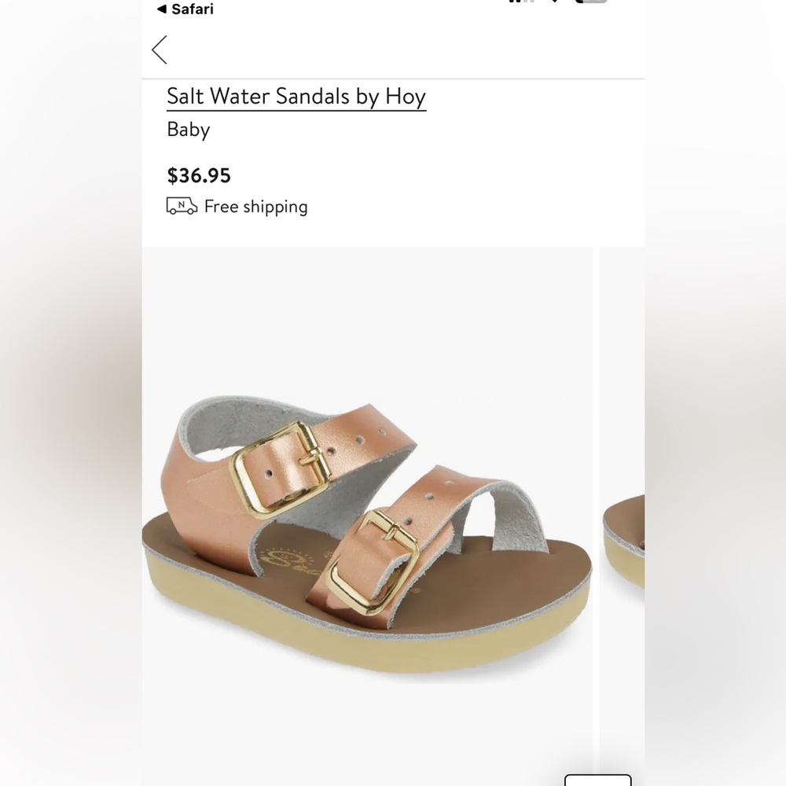Return to Safari via the status bar
Viewport: 786px width, 786px height.
tap(185, 9)
